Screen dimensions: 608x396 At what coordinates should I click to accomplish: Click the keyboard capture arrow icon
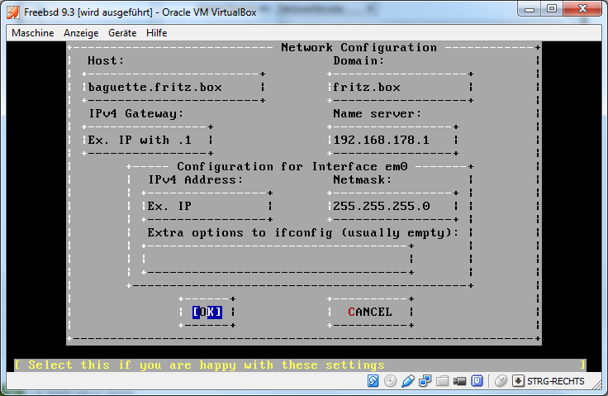pos(518,381)
